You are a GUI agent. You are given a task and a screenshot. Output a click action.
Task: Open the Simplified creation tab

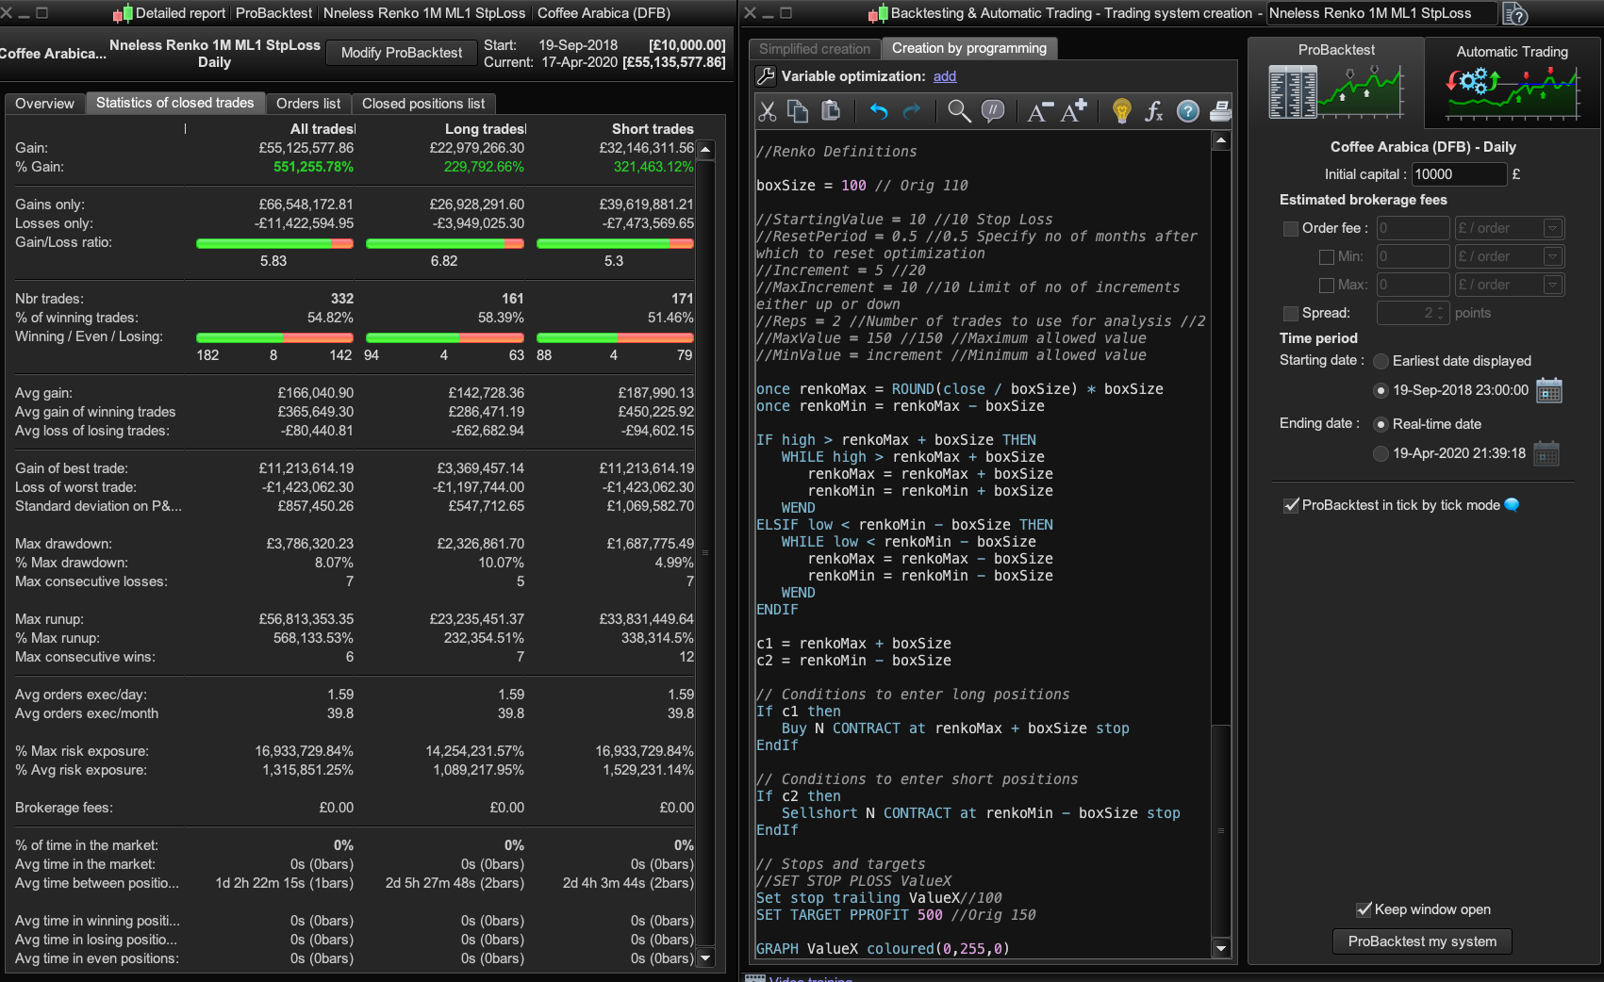tap(814, 49)
